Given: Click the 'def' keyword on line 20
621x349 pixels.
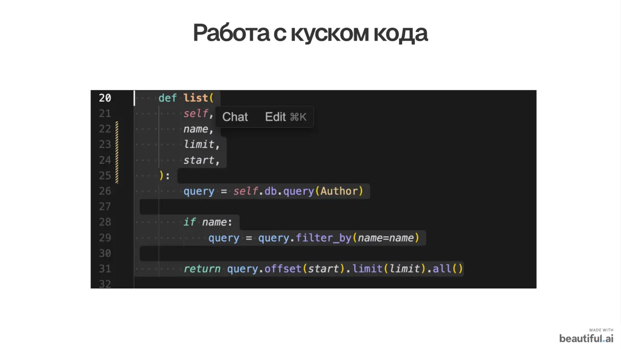Looking at the screenshot, I should coord(167,98).
